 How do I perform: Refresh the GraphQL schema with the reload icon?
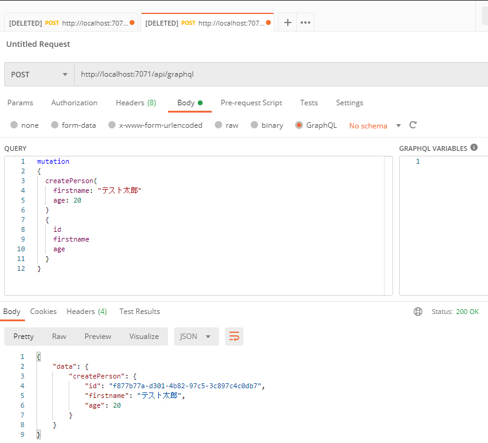click(413, 125)
